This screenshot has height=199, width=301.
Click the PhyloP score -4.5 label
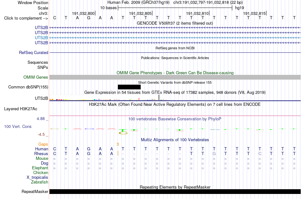(41, 135)
